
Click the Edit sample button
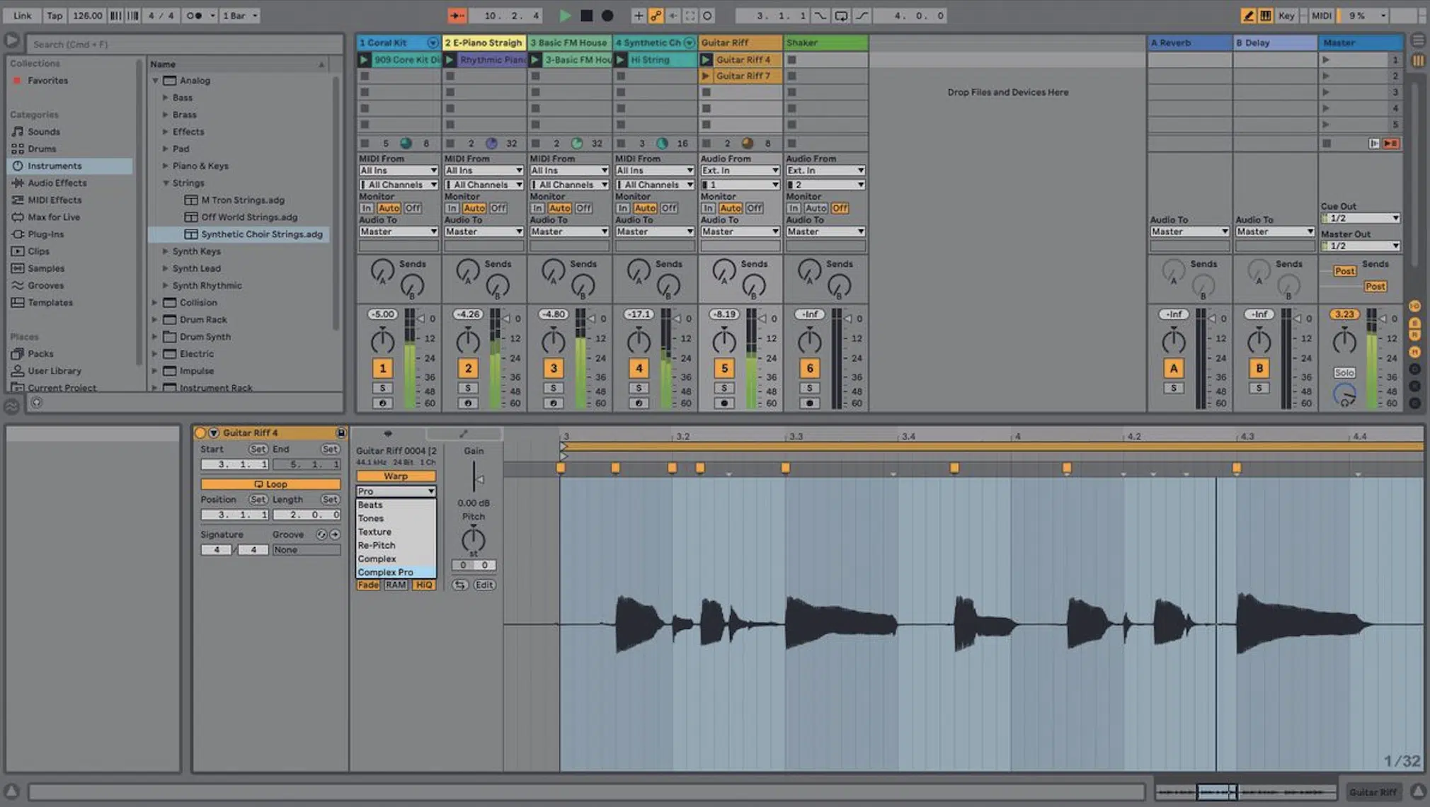[x=485, y=585]
